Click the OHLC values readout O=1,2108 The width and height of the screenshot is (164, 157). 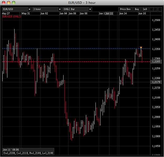pos(28,153)
